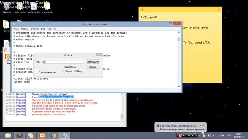Open the Справка menu in Notepad
248x139 pixels.
[52, 29]
